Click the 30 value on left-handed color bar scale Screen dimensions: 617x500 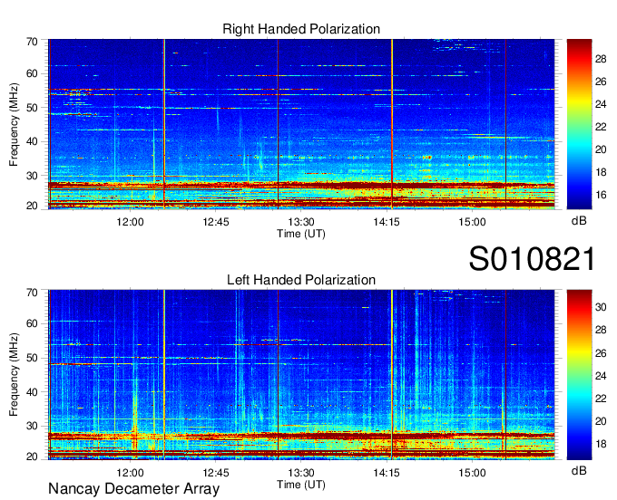point(601,307)
